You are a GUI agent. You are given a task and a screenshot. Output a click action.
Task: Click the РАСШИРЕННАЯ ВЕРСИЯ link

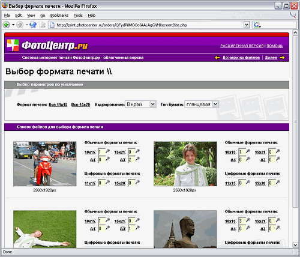point(242,46)
